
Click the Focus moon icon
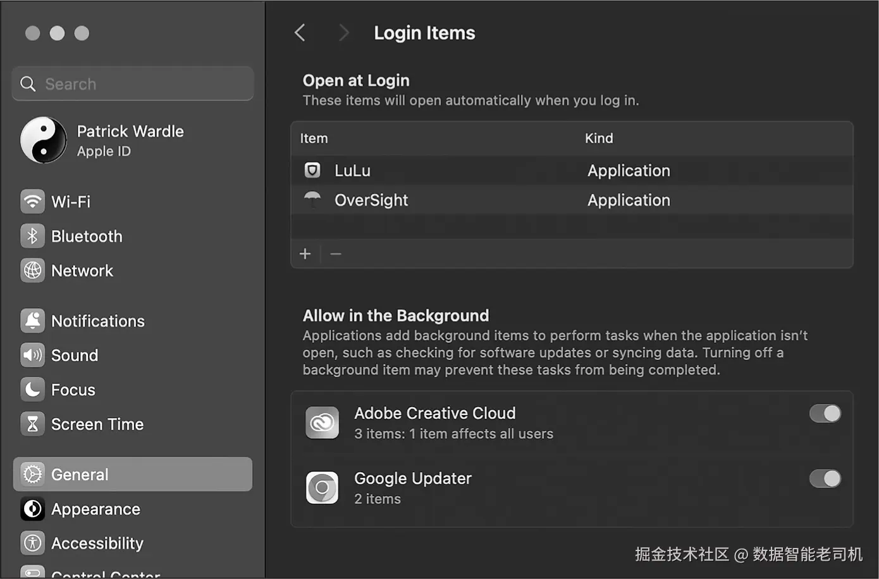tap(32, 390)
